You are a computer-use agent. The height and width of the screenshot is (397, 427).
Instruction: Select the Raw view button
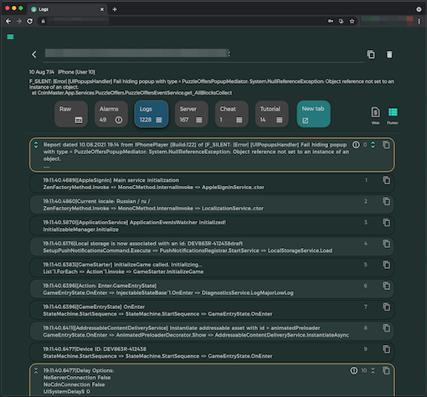point(71,114)
